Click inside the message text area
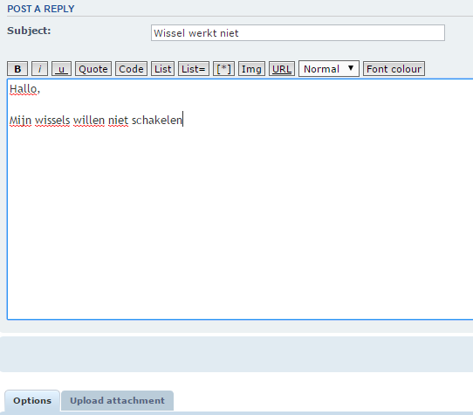This screenshot has width=473, height=415. [x=240, y=211]
